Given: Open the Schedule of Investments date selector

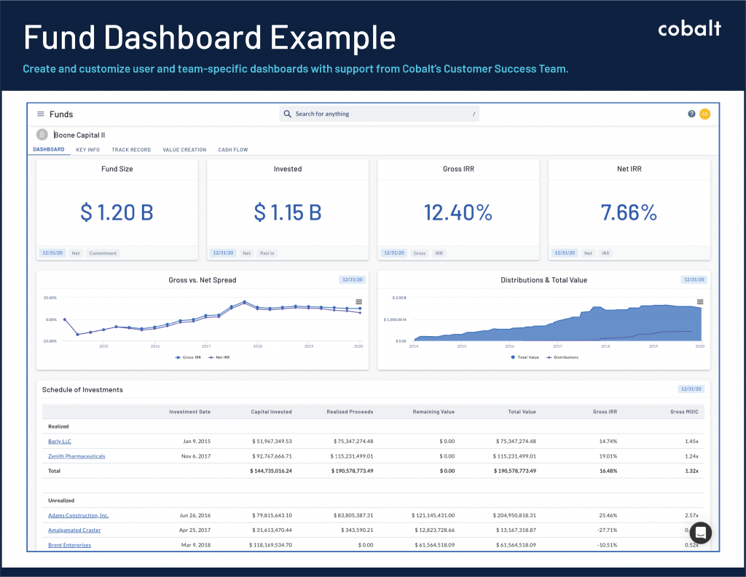Looking at the screenshot, I should [690, 389].
